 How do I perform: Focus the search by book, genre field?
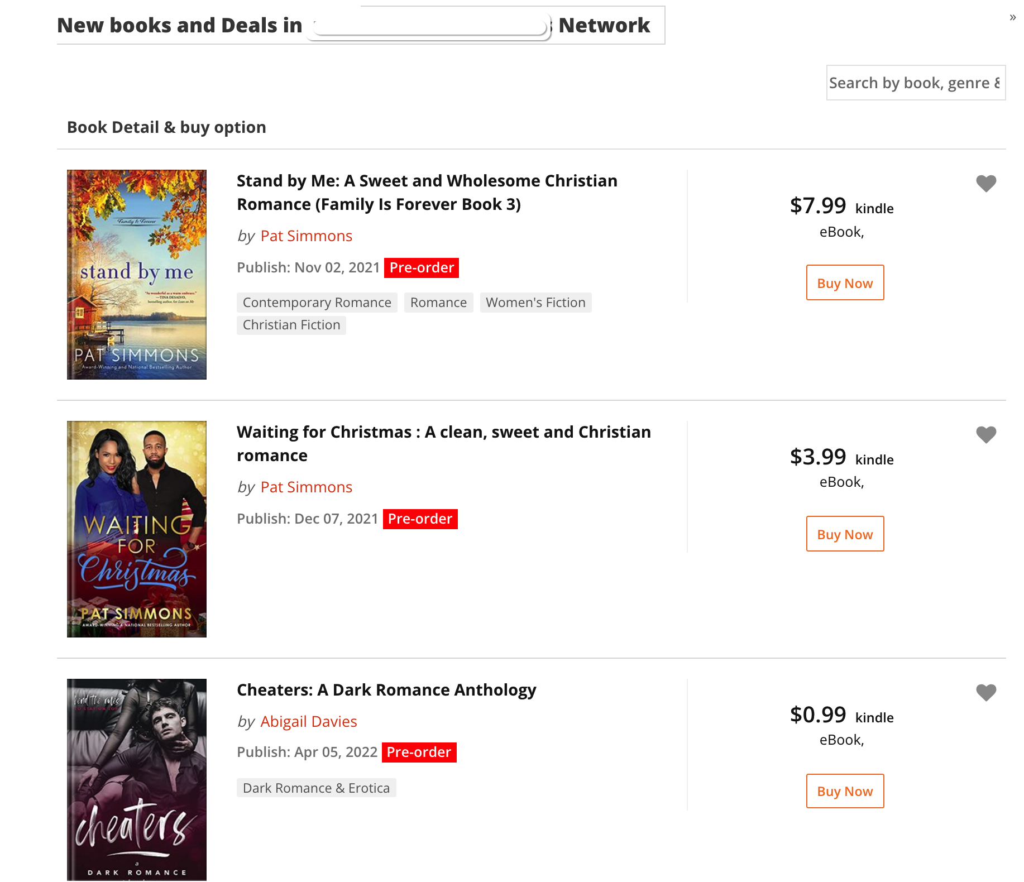coord(916,83)
